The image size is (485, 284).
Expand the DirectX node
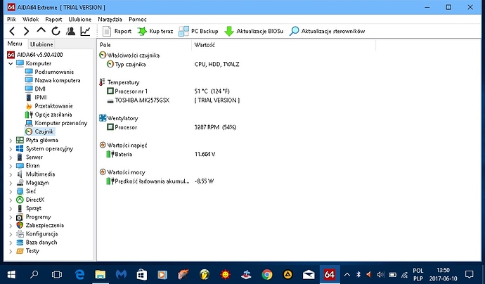tap(11, 200)
